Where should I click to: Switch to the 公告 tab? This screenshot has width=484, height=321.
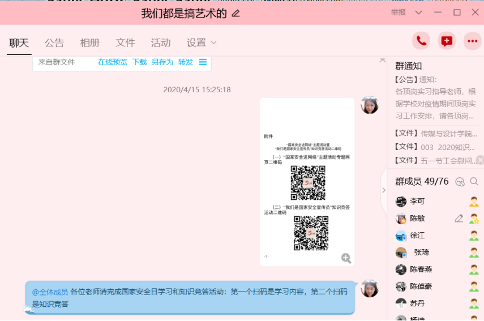click(x=54, y=42)
